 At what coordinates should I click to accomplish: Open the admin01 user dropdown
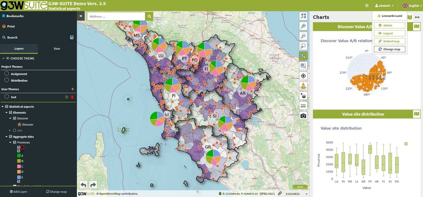tap(385, 5)
